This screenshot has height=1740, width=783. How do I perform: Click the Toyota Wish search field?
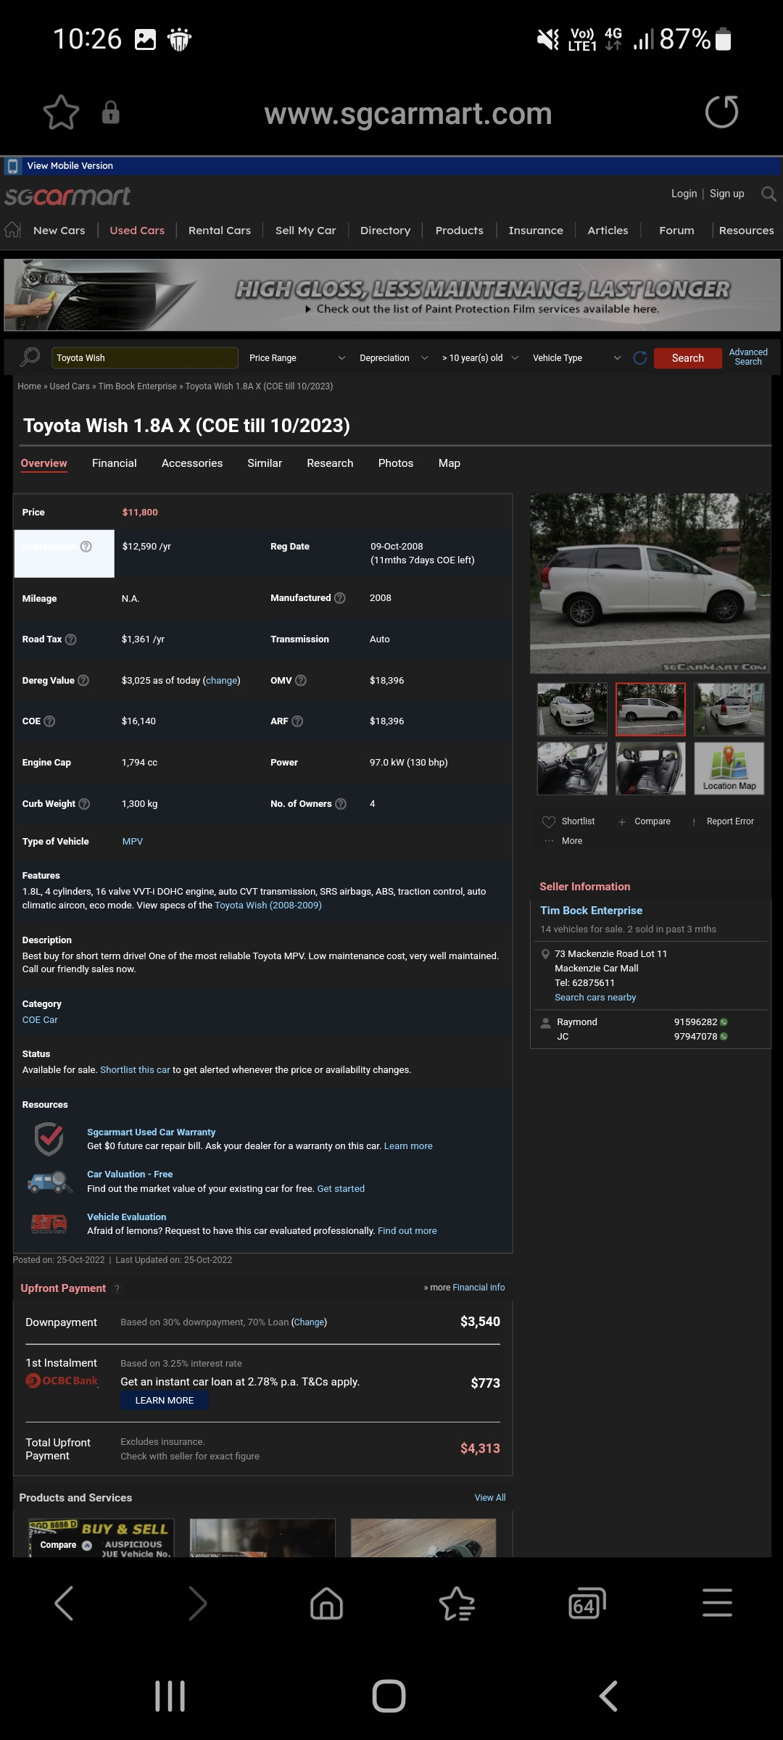[145, 358]
